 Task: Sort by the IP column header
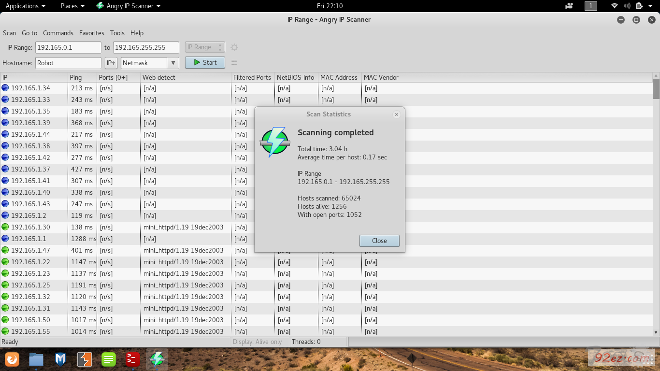click(x=34, y=77)
